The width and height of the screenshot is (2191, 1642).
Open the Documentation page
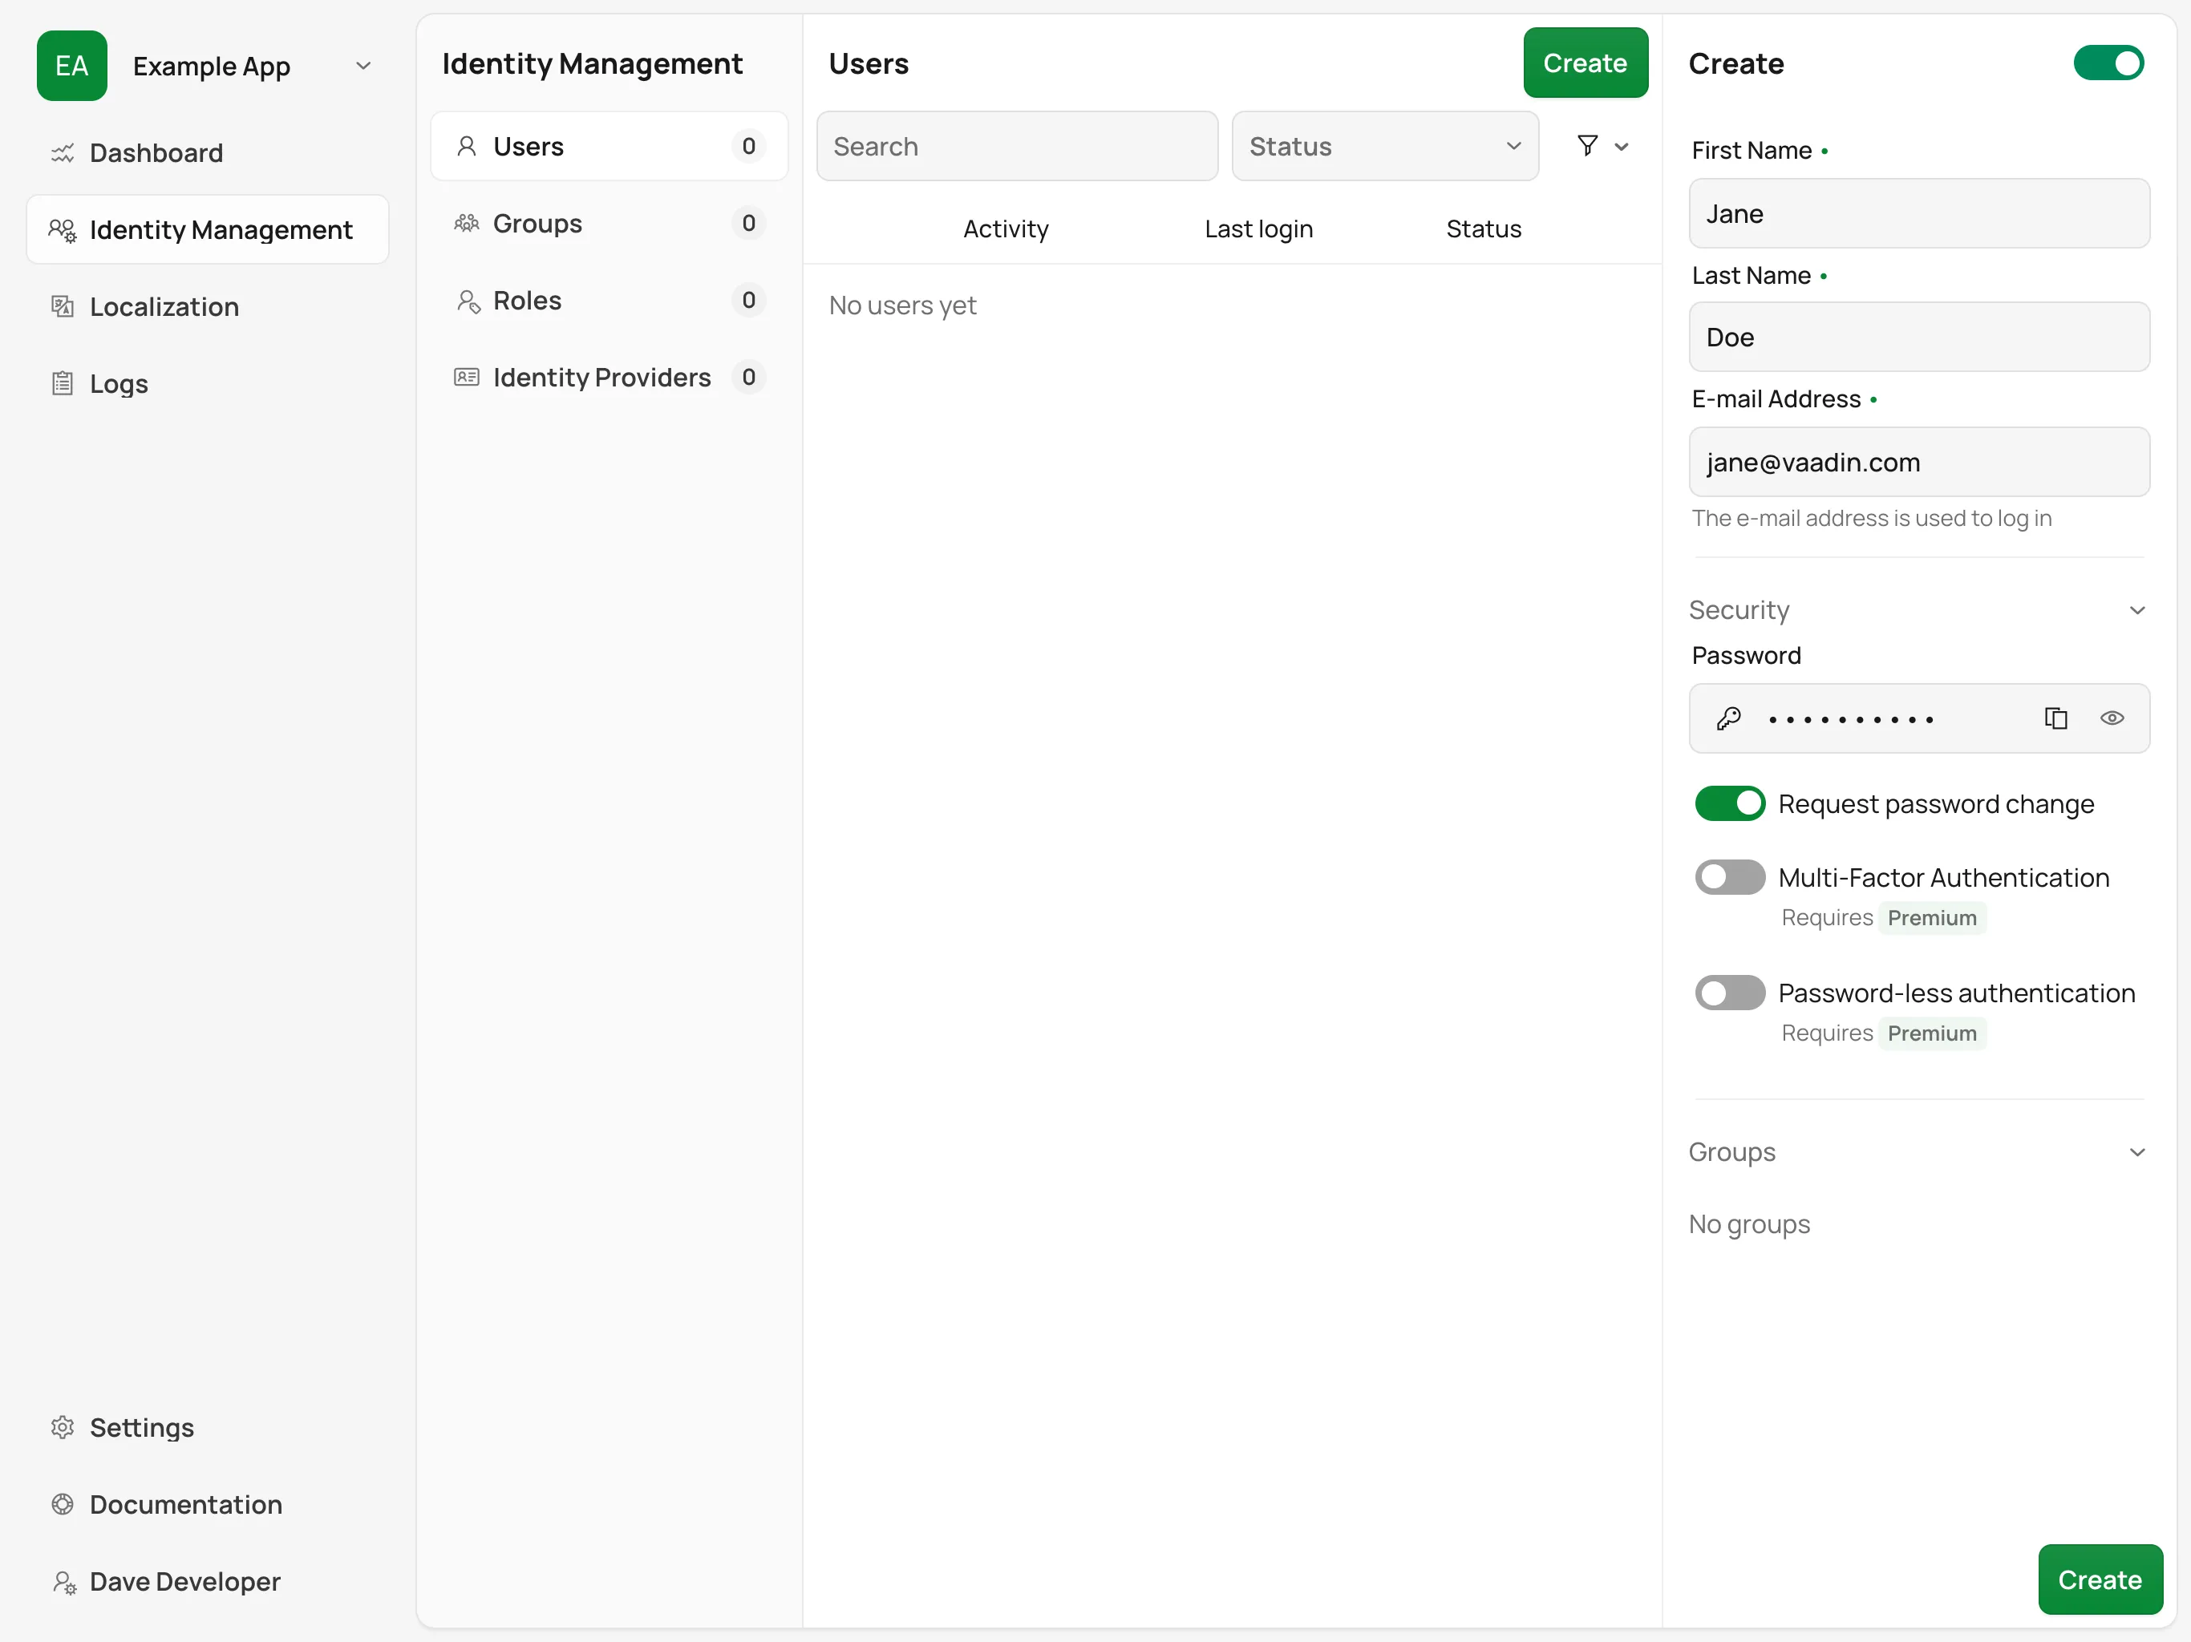point(185,1504)
